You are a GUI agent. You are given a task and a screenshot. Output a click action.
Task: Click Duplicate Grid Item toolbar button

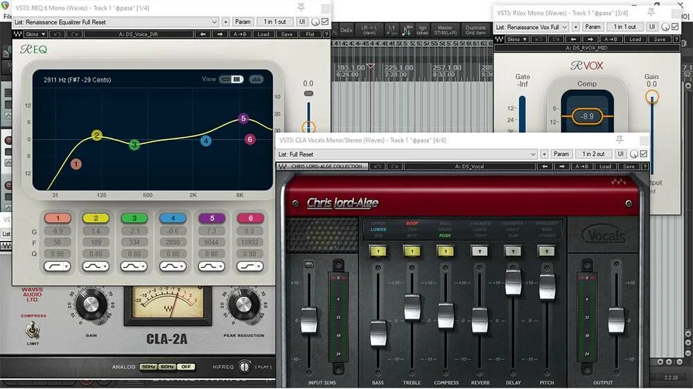coord(475,30)
